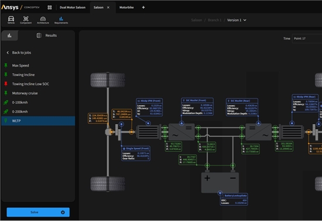Select the Max Speed job
The height and width of the screenshot is (221, 322).
(x=38, y=65)
